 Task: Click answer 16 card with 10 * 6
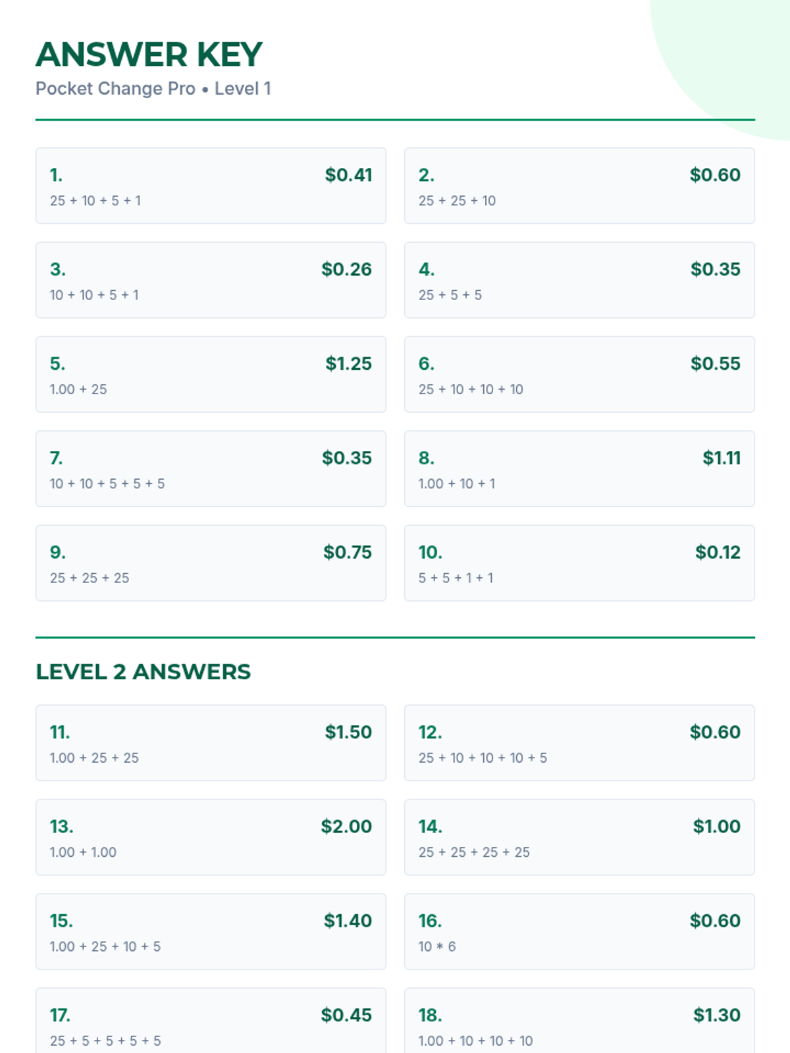tap(579, 931)
